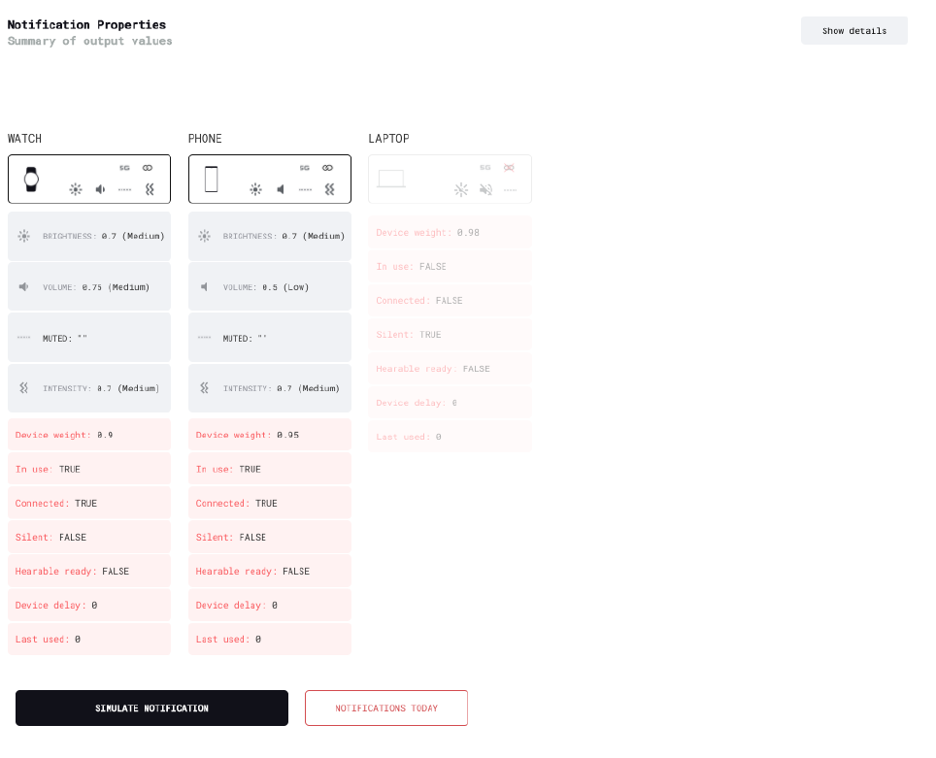Click the muted dashes icon in the Watch card
Screen dimensions: 936x758
(124, 190)
